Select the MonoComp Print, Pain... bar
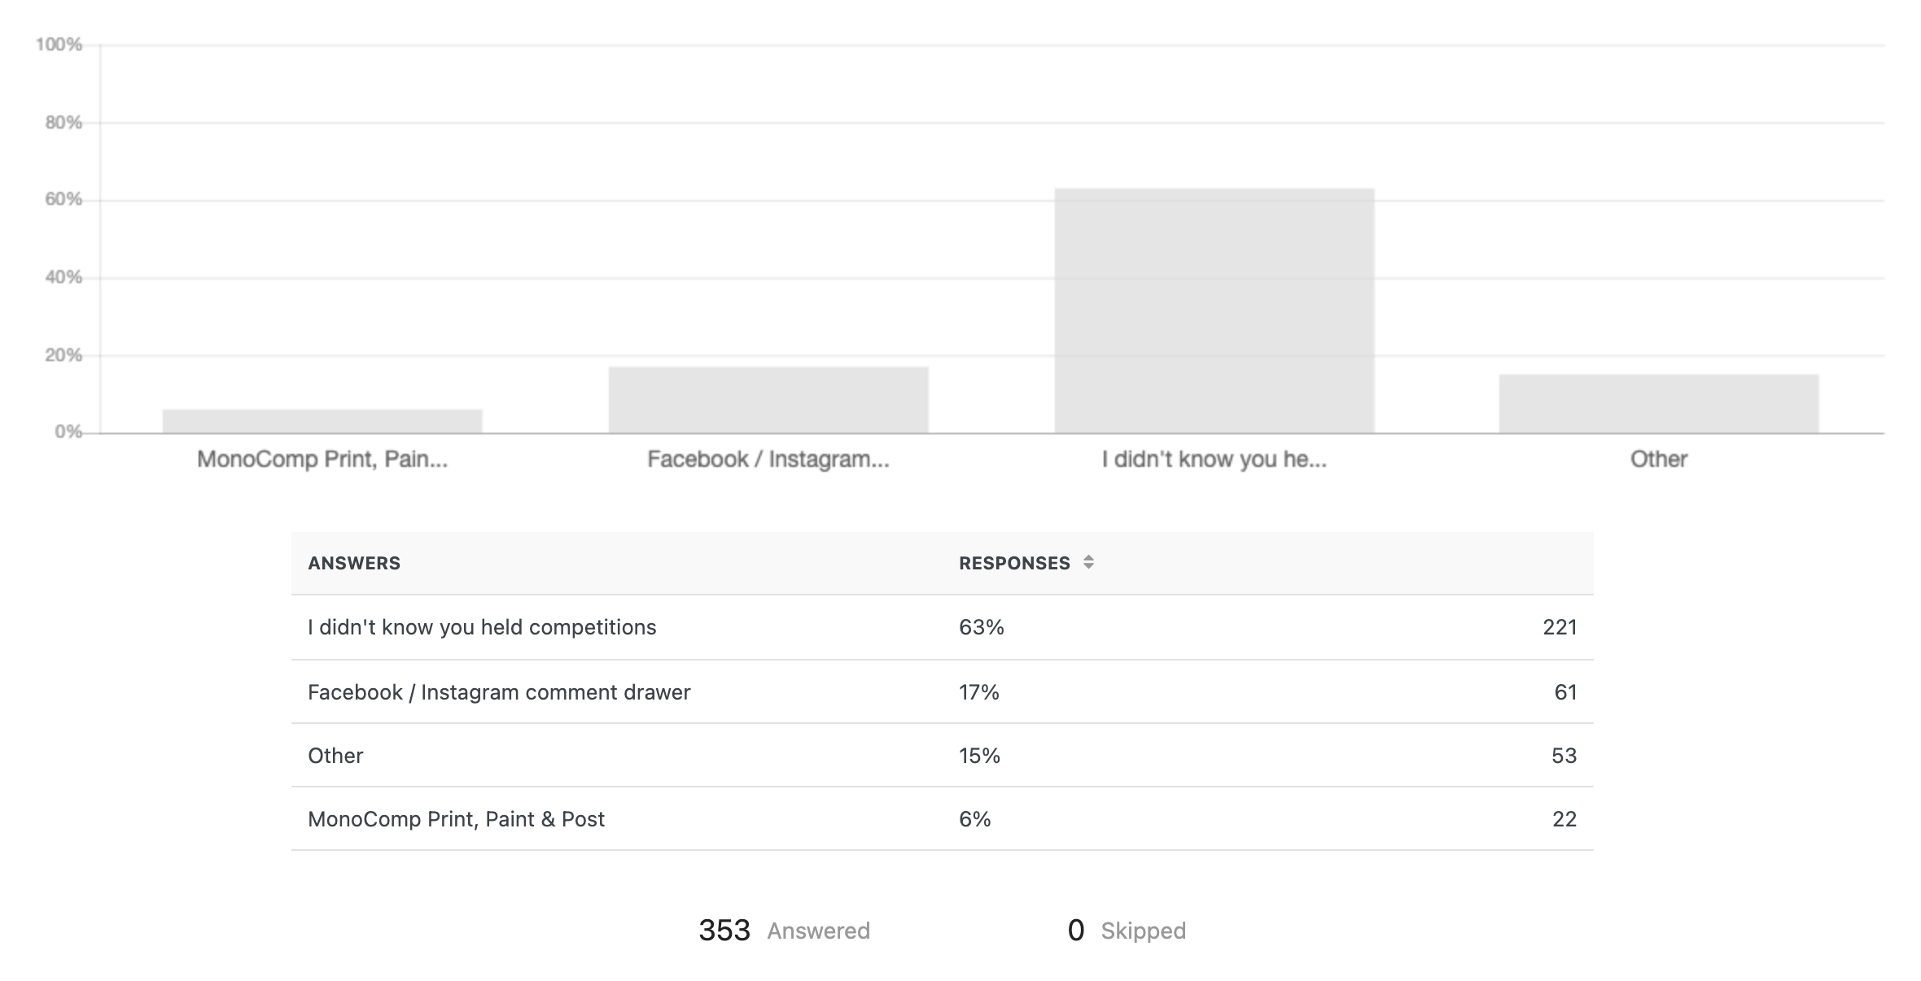Image resolution: width=1921 pixels, height=981 pixels. [322, 421]
